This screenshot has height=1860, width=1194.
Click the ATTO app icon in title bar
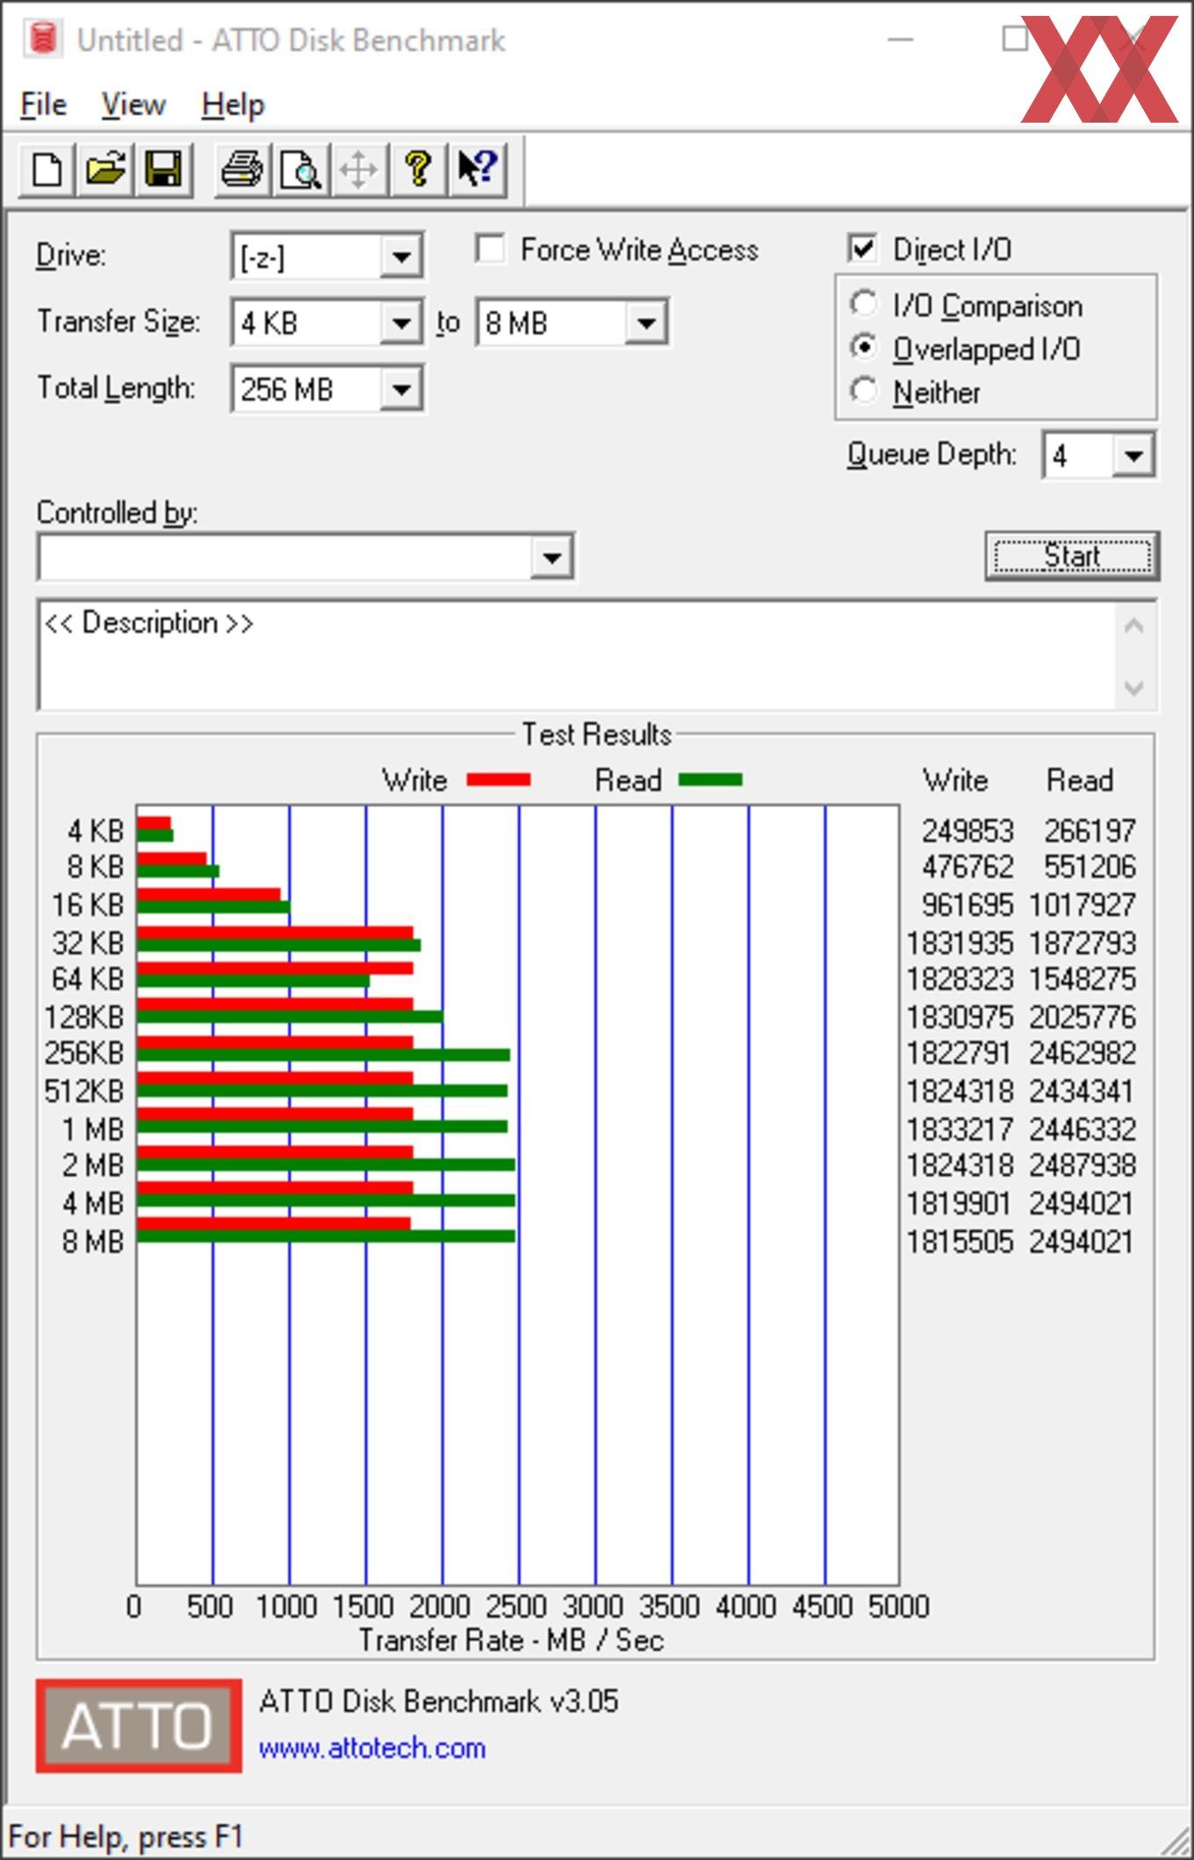point(42,40)
